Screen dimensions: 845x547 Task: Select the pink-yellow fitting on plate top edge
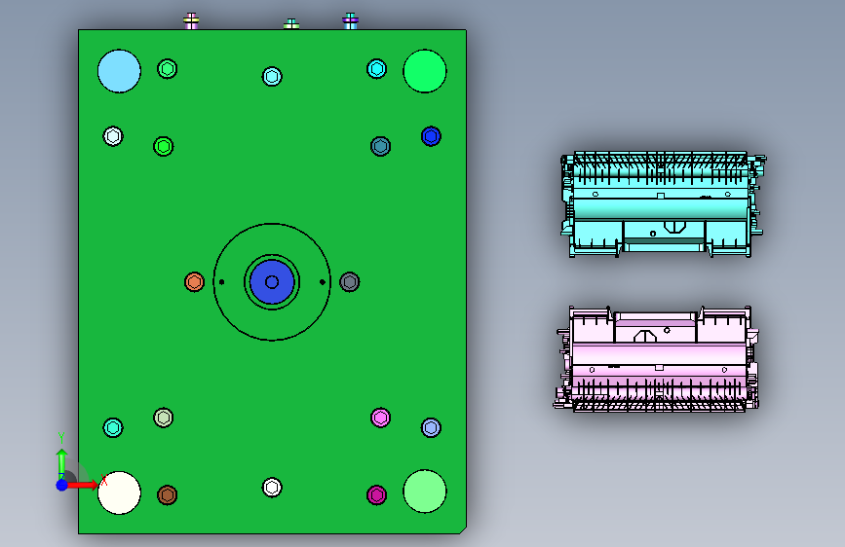(191, 21)
